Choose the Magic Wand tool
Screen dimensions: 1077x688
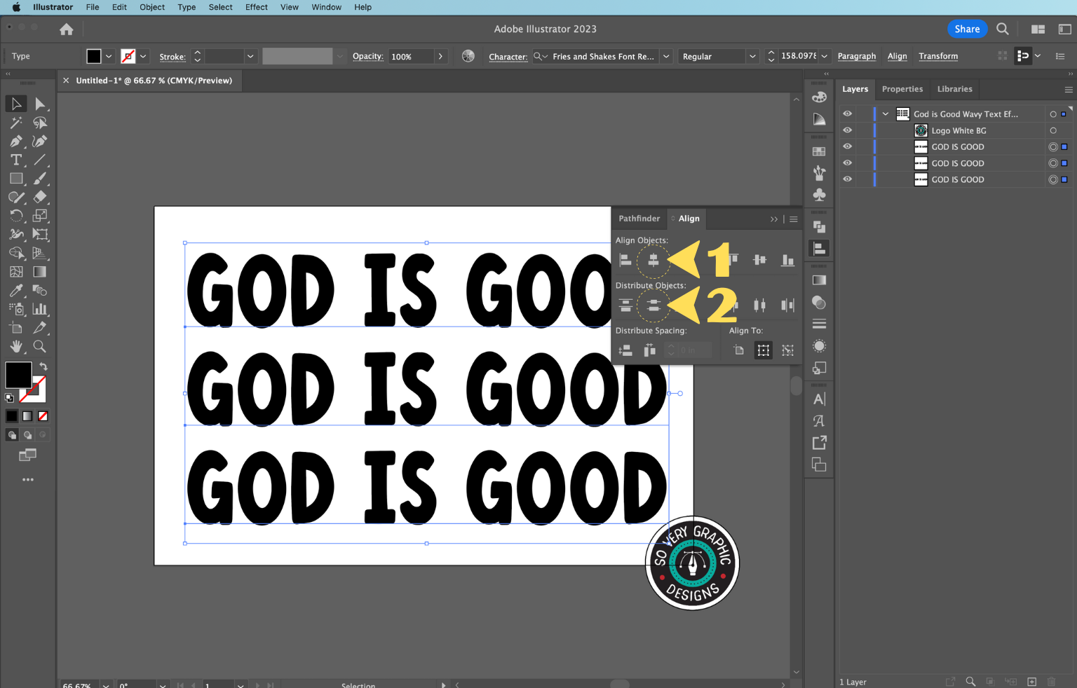(x=15, y=123)
